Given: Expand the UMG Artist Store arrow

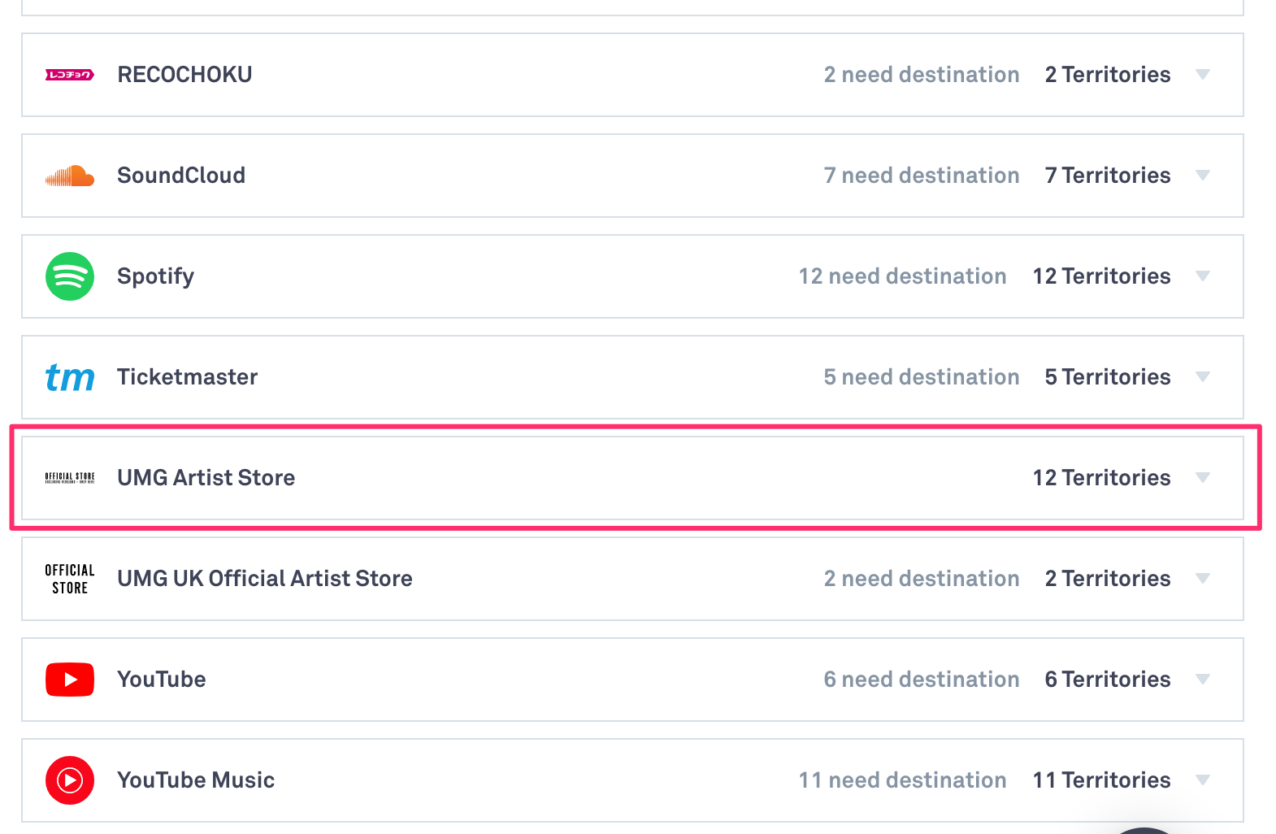Looking at the screenshot, I should 1204,478.
